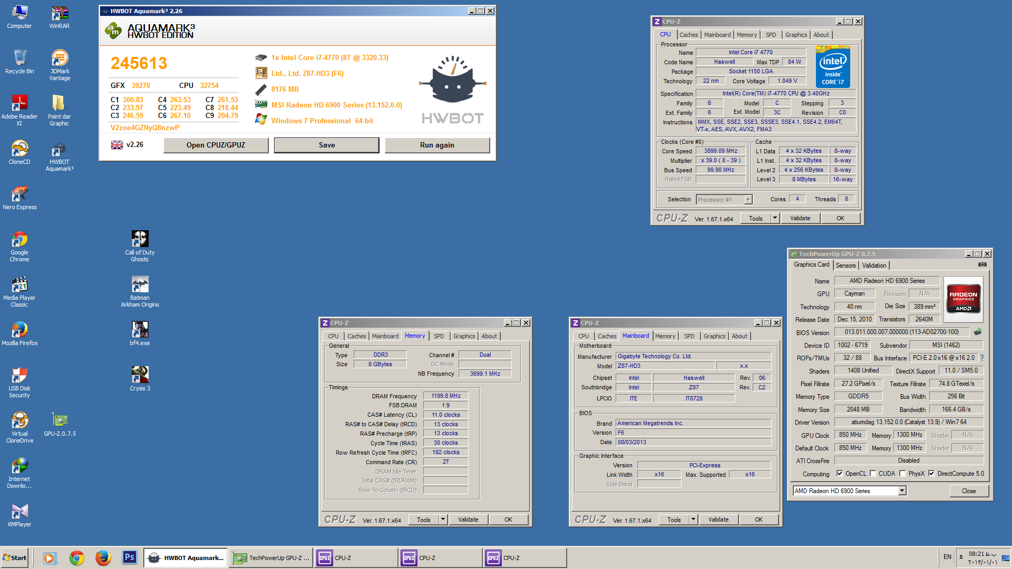Open Internet Download Manager shortcut

(x=20, y=473)
